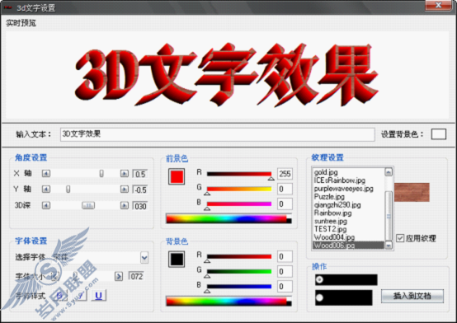Click the 3D depth left arrow

[45, 206]
